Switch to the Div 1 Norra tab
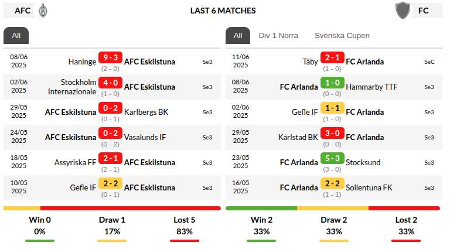 point(278,36)
